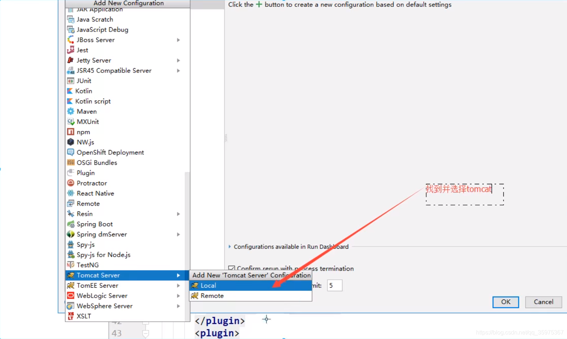Expand JSR45 Compatible Server submenu arrow

coord(178,70)
